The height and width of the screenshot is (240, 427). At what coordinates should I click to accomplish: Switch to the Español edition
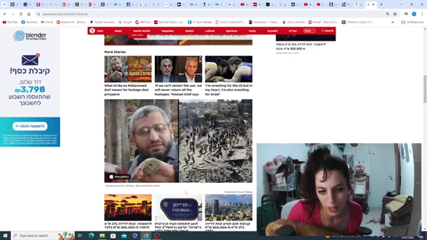coord(273,31)
